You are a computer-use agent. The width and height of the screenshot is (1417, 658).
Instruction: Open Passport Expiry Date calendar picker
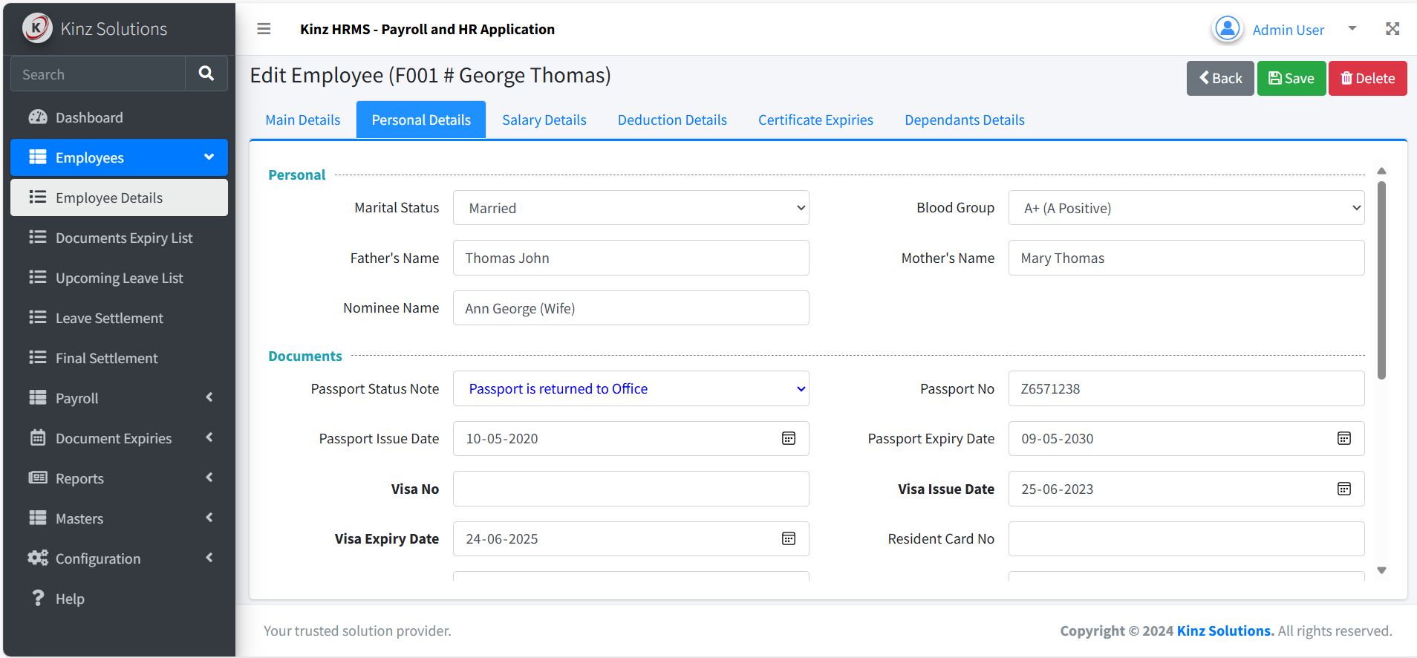1344,439
